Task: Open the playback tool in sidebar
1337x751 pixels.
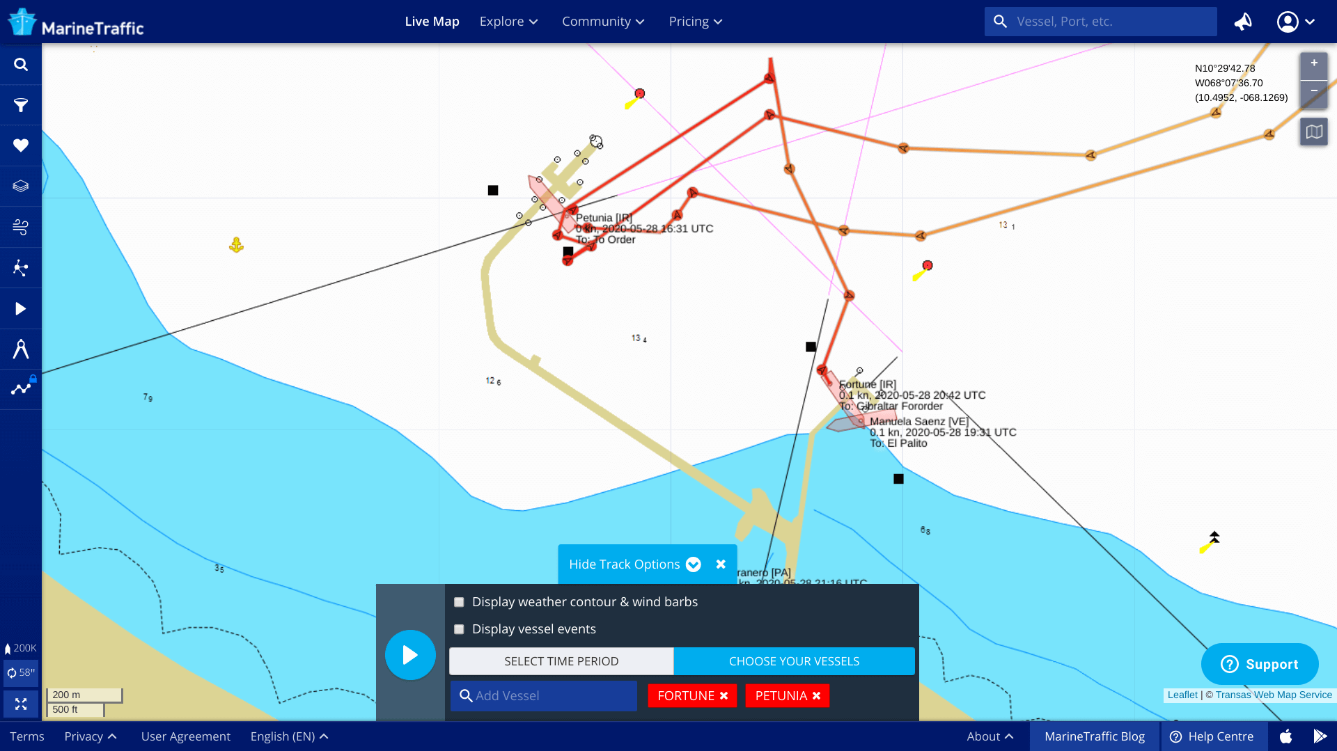Action: 21,308
